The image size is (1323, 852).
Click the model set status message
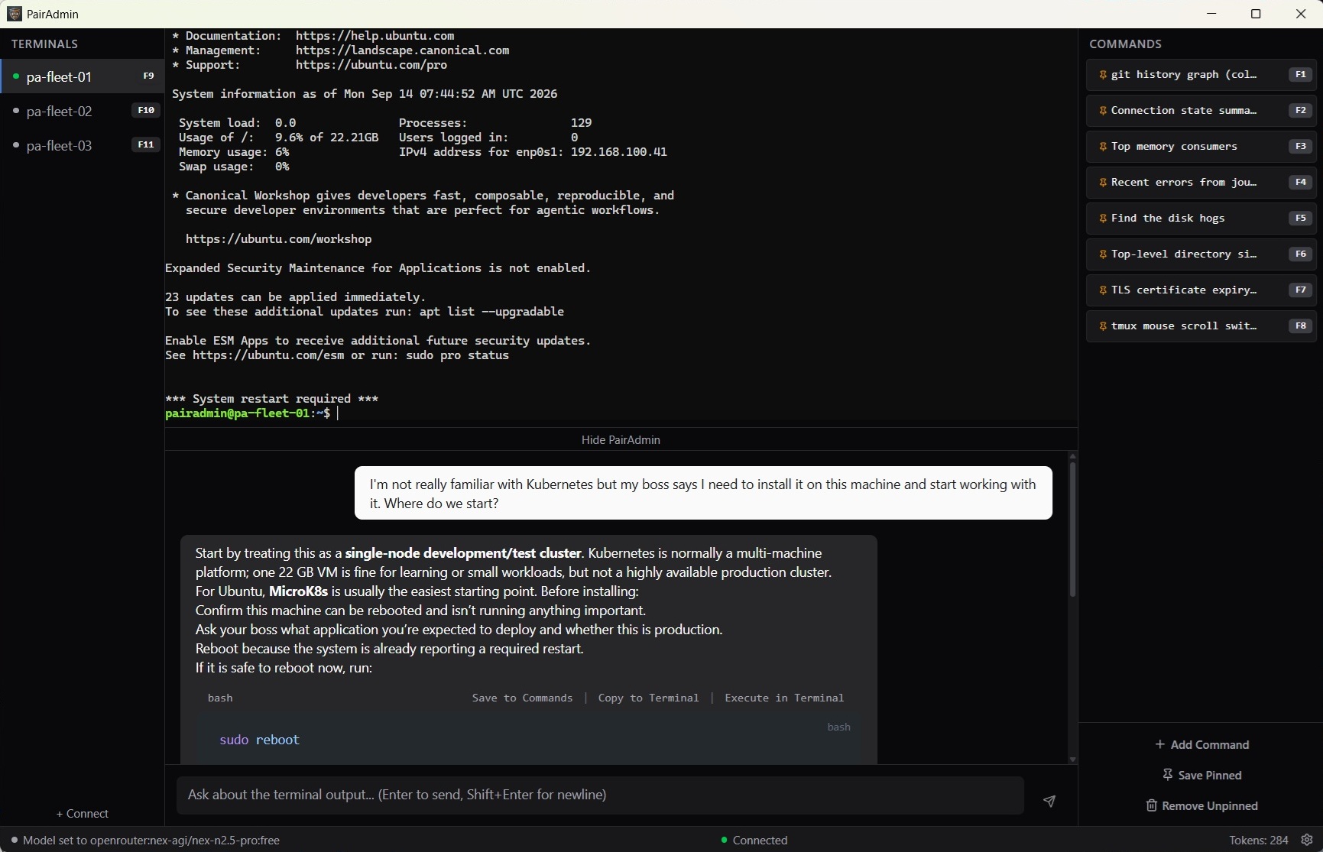coord(145,840)
